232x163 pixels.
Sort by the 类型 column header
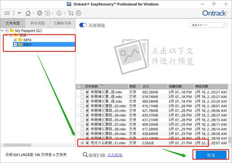pyautogui.click(x=135, y=87)
